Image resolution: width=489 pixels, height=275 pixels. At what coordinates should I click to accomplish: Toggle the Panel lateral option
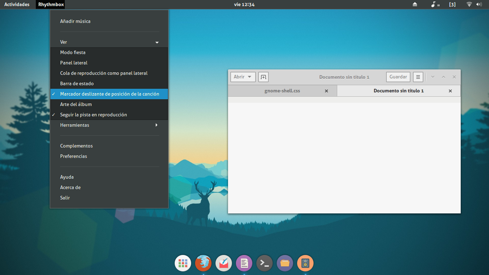coord(74,63)
